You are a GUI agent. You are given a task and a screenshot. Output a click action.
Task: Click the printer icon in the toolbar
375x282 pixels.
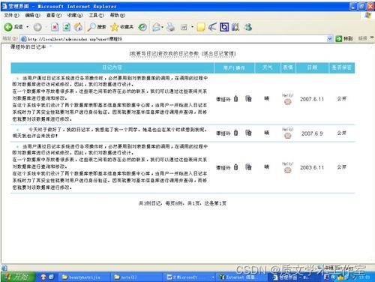171,27
